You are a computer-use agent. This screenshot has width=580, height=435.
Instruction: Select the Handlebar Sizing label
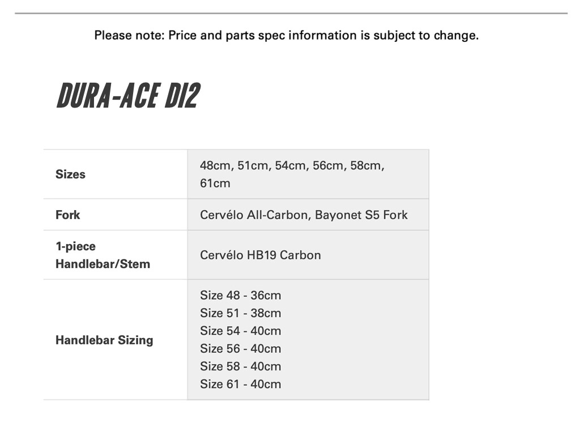tap(104, 340)
